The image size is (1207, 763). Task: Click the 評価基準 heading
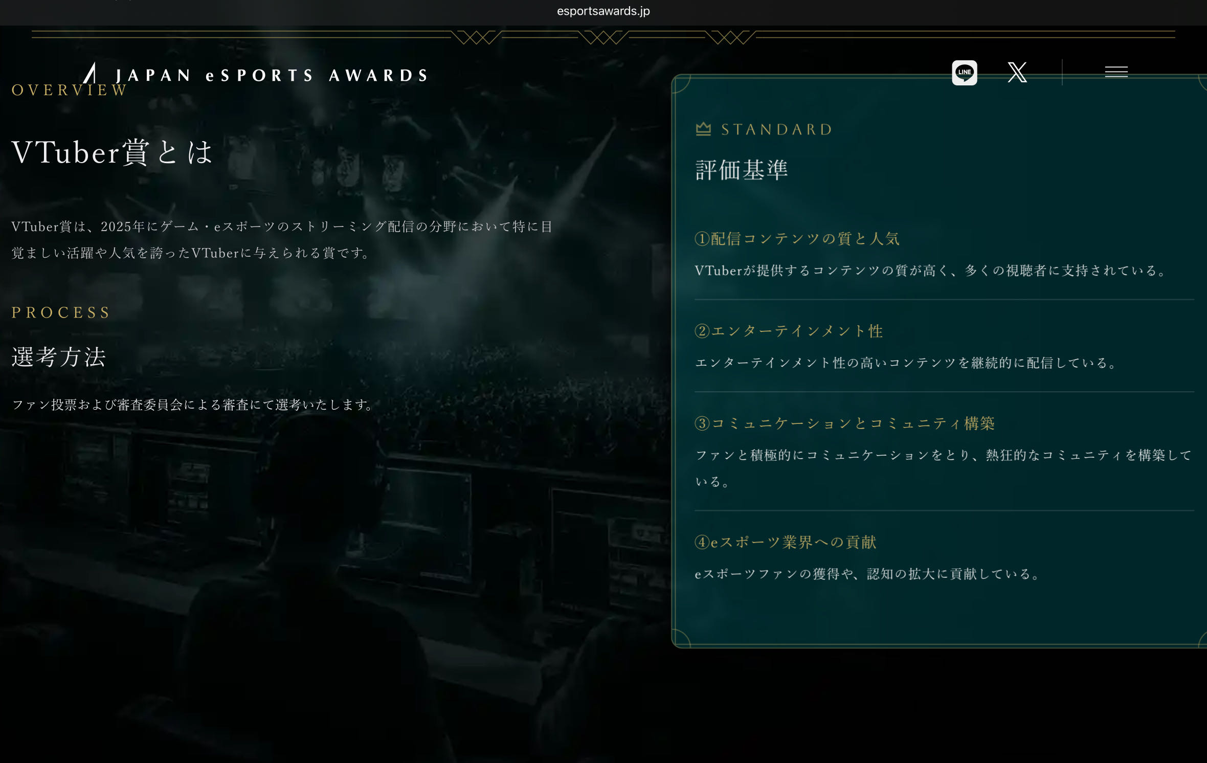[x=741, y=170]
